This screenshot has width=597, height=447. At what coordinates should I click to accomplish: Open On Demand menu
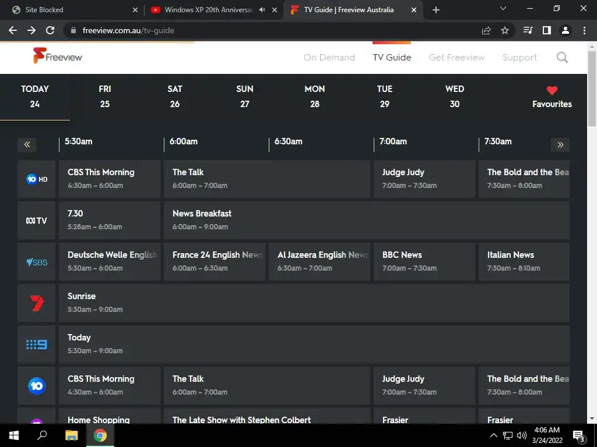pyautogui.click(x=329, y=58)
